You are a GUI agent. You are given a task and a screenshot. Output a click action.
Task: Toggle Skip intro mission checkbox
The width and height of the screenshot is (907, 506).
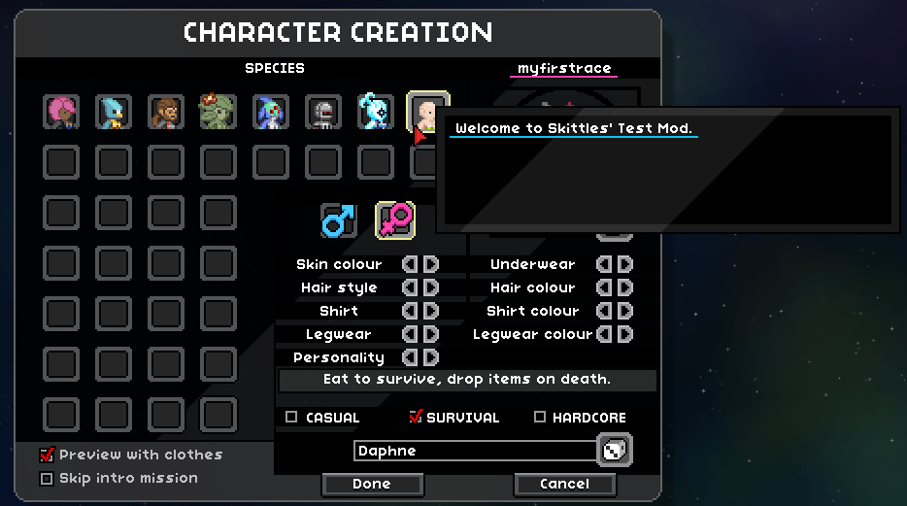(47, 478)
